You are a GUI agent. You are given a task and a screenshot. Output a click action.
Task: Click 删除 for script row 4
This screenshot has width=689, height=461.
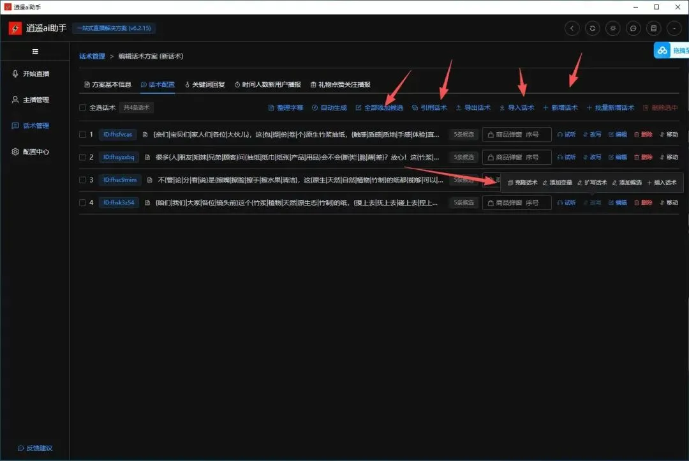point(643,202)
